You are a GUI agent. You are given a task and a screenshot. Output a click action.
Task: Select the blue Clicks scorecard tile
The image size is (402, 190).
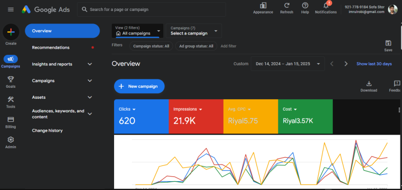coord(141,116)
